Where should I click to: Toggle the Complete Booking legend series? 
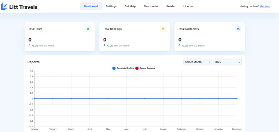click(x=123, y=68)
